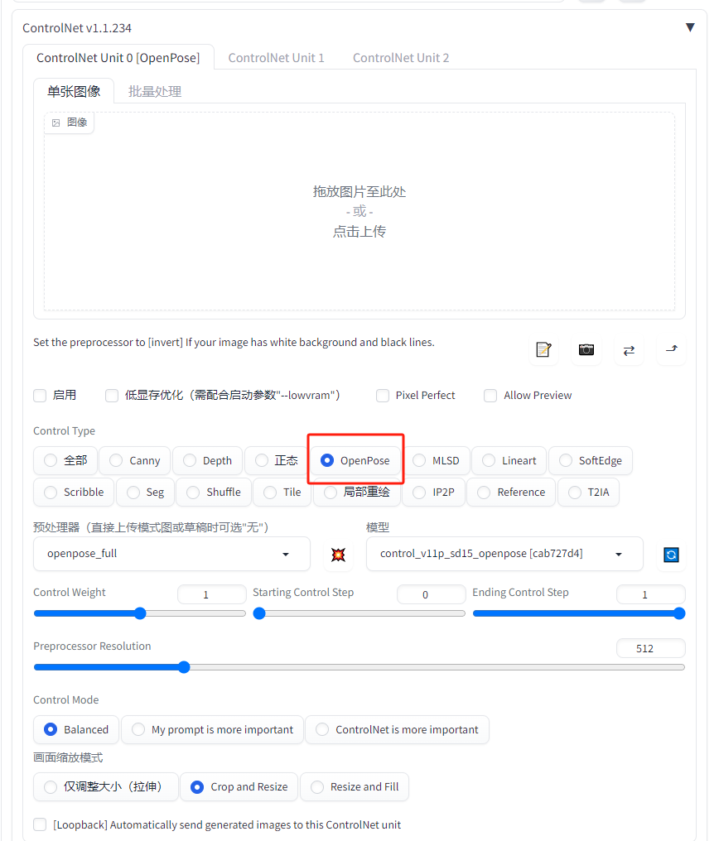Click the webcam capture camera icon

tap(586, 350)
